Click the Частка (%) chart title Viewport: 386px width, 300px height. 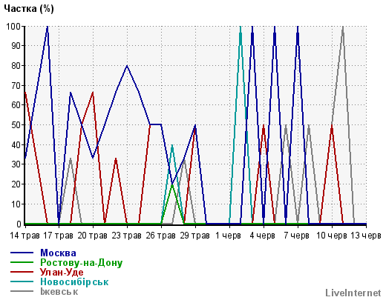(x=29, y=9)
